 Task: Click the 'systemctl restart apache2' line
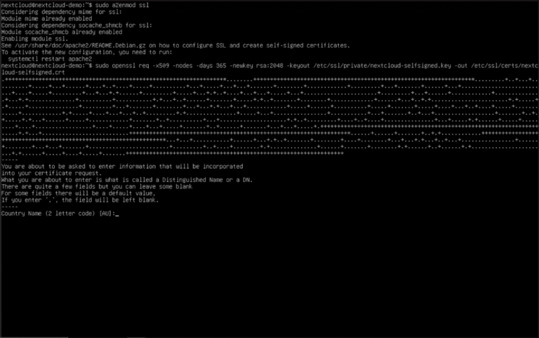coord(50,59)
